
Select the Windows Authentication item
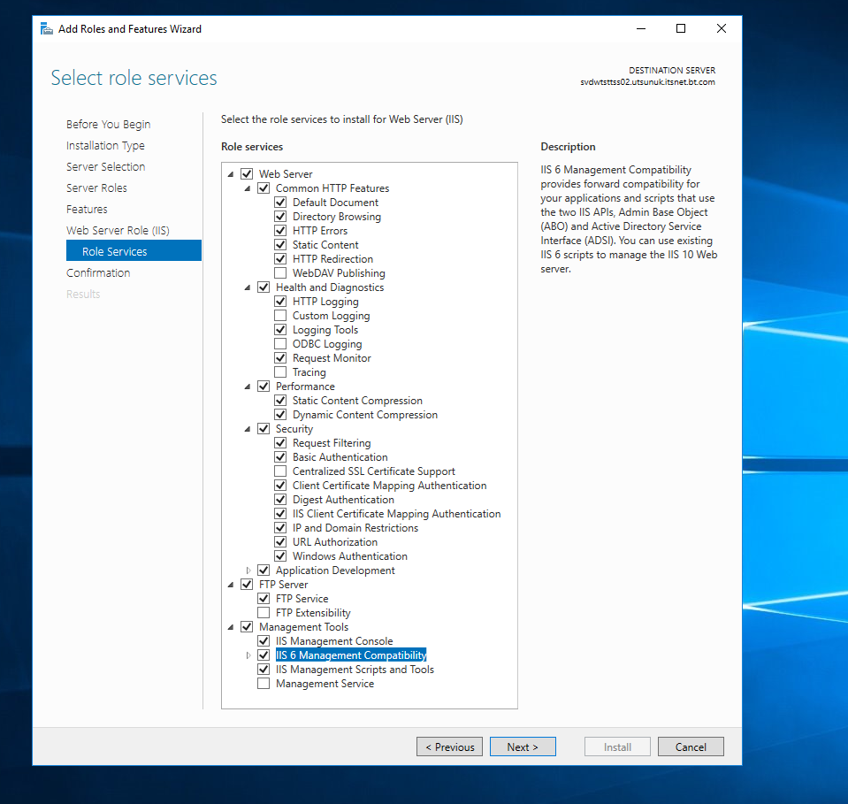click(350, 556)
